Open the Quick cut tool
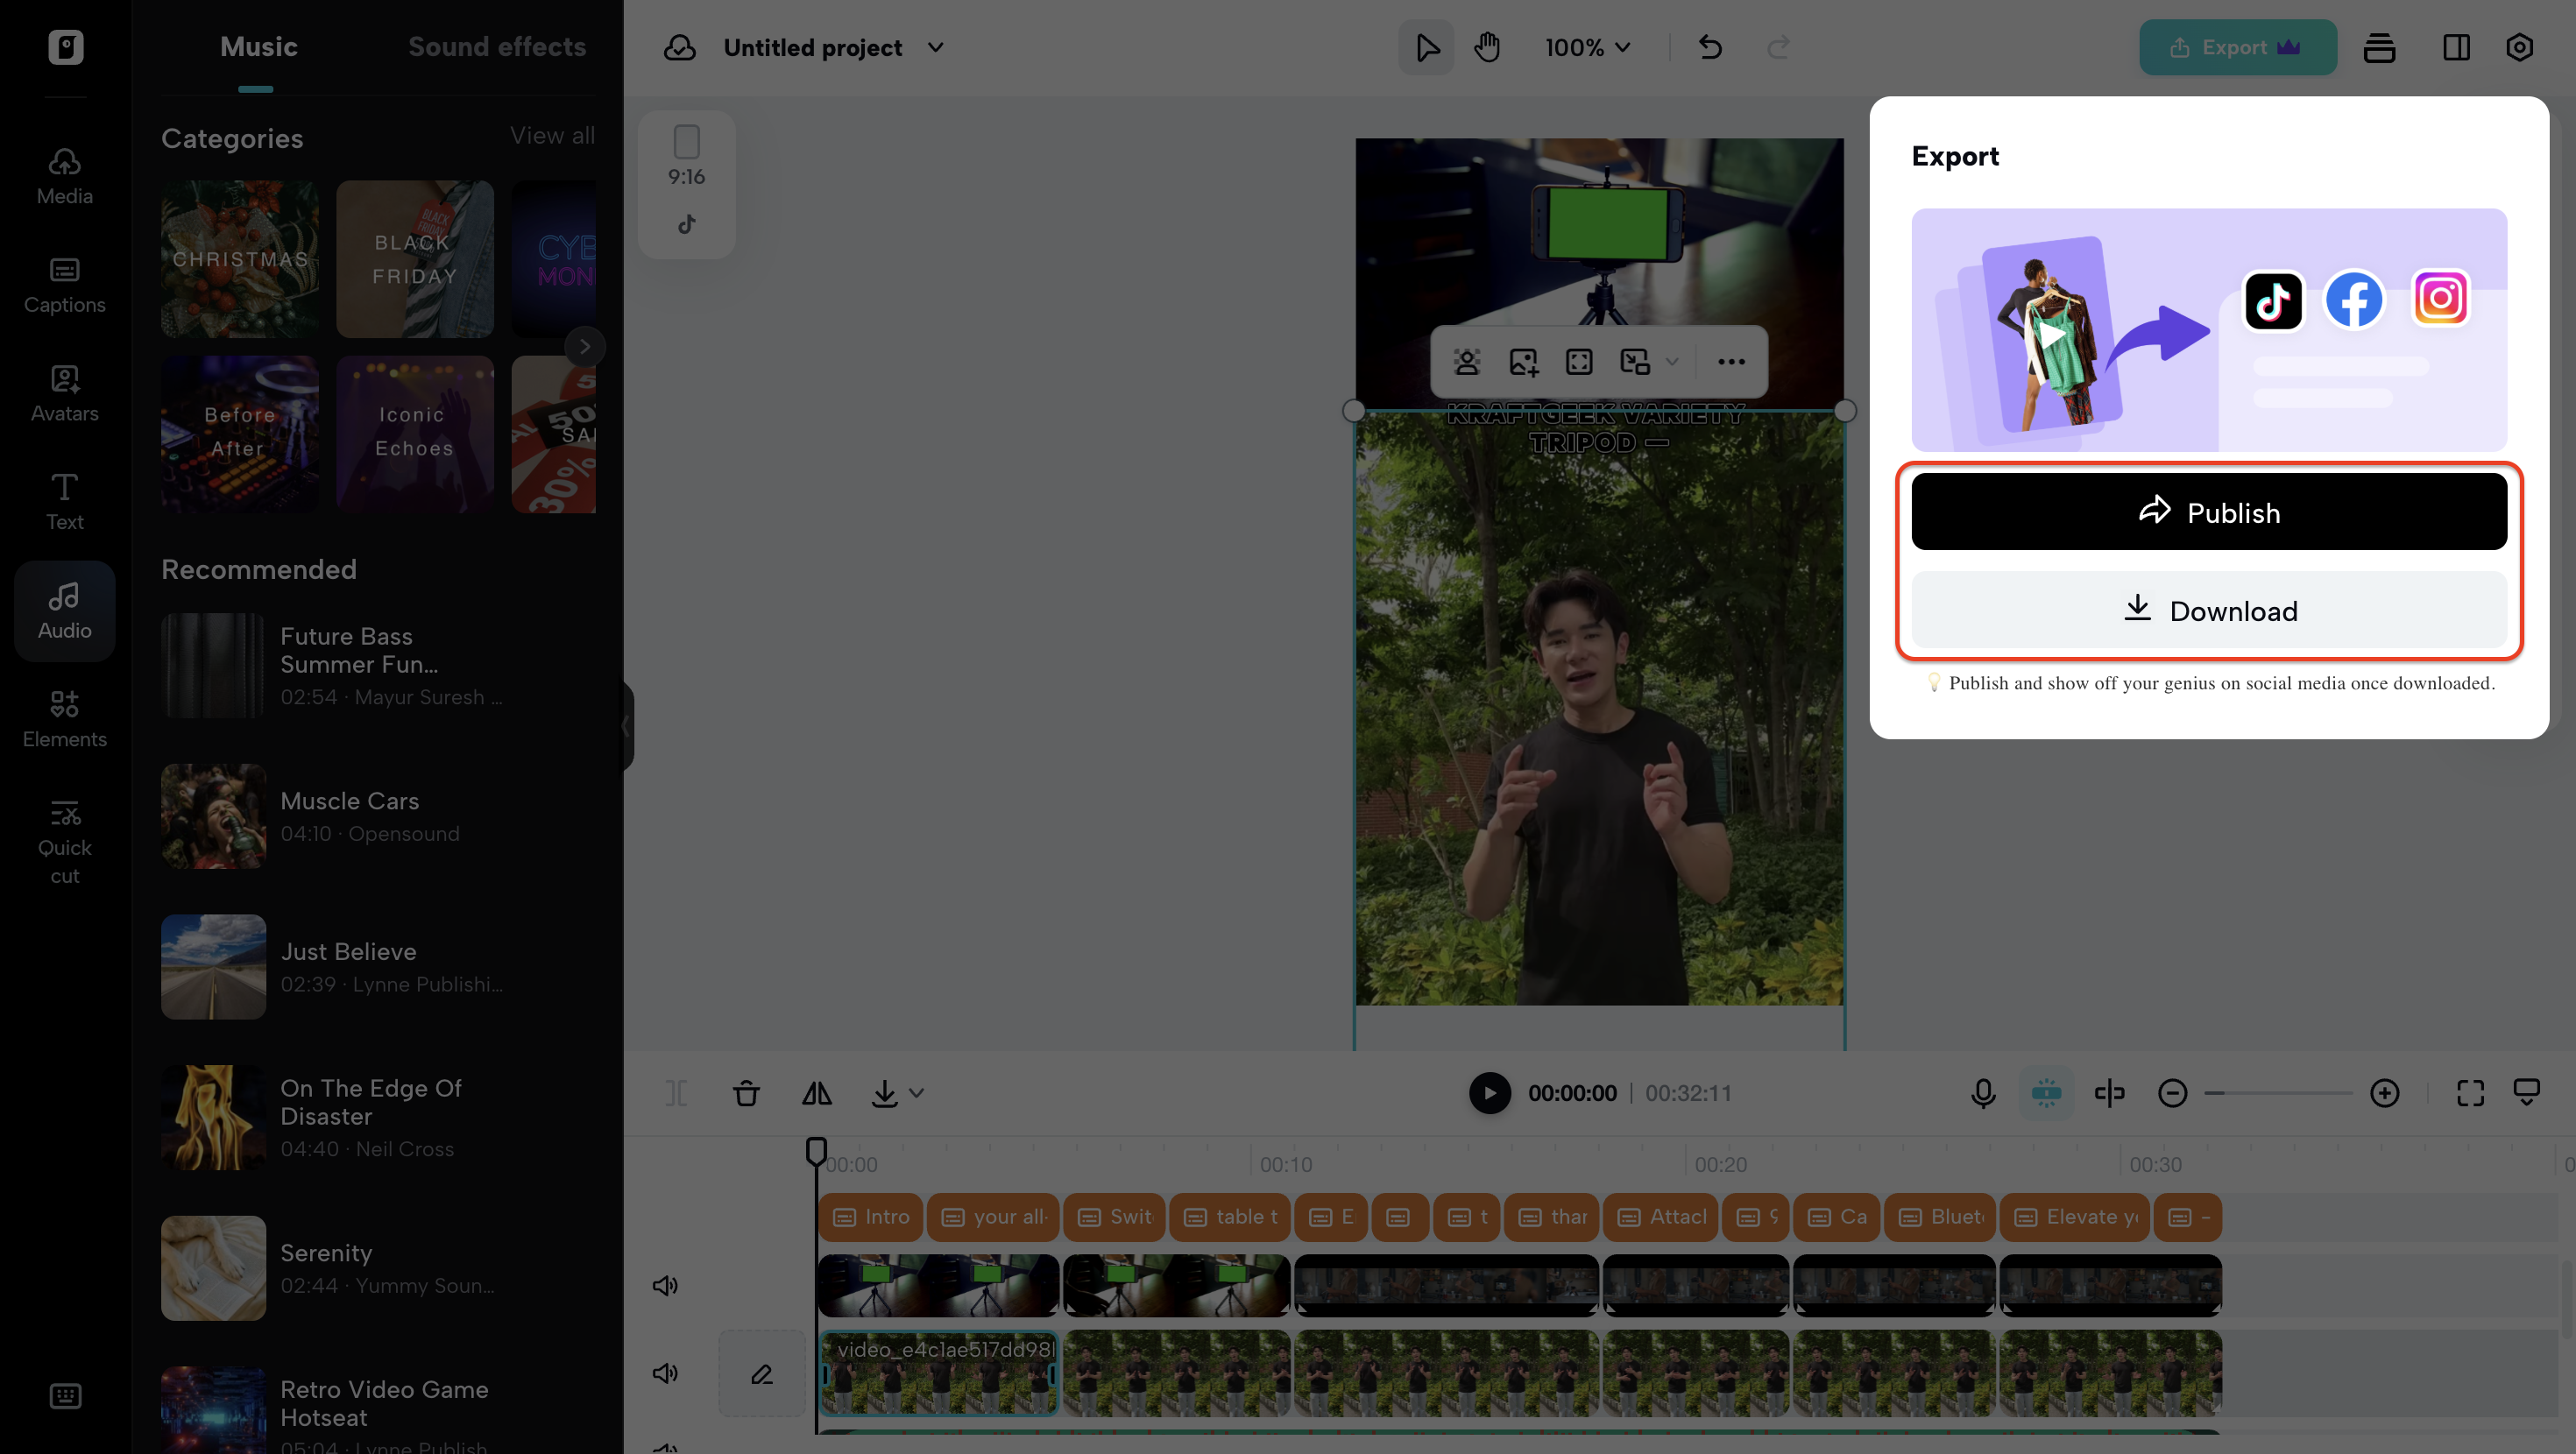This screenshot has height=1454, width=2576. pos(64,838)
